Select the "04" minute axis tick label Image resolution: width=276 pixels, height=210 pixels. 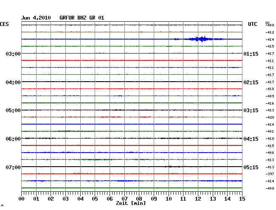coord(80,199)
